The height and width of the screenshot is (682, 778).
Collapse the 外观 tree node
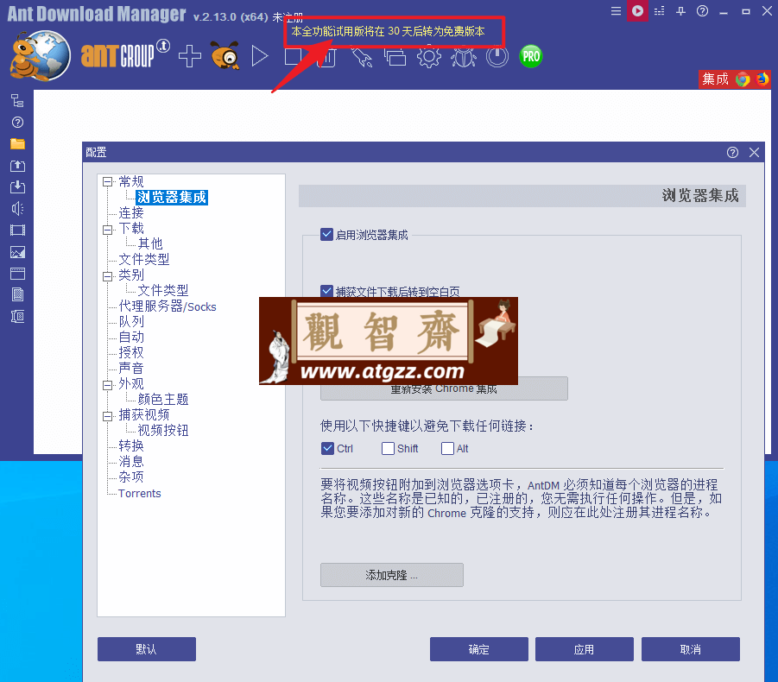click(107, 385)
